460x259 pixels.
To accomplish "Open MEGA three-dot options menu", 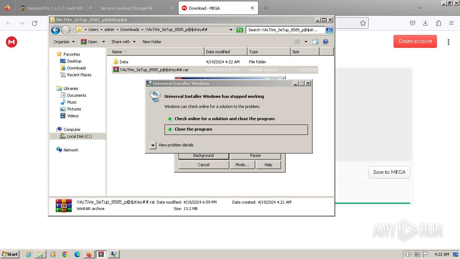I will click(448, 42).
